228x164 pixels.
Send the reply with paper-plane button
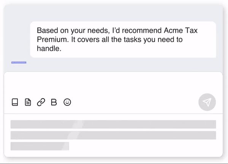pyautogui.click(x=207, y=102)
